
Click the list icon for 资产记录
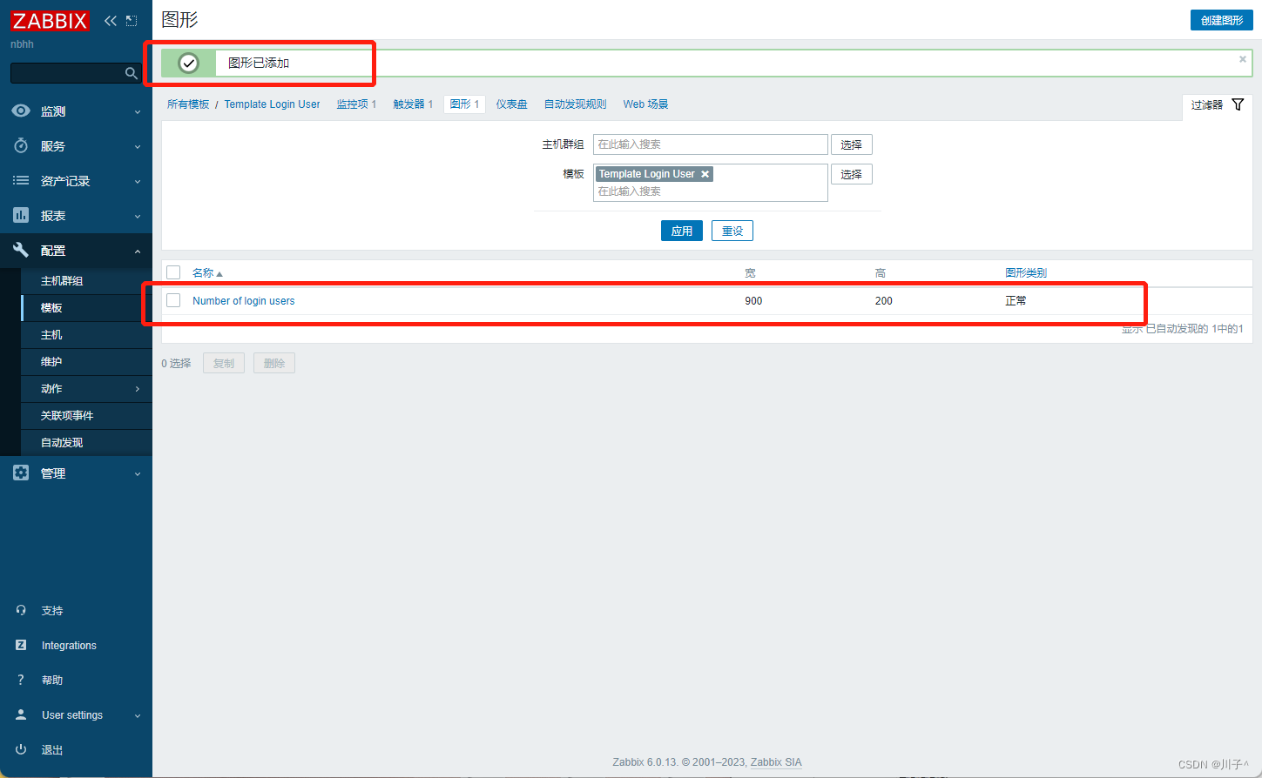point(21,180)
